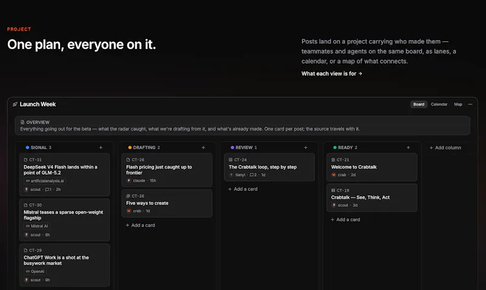The height and width of the screenshot is (290, 486).
Task: Open the three-dot more options menu
Action: [x=470, y=104]
